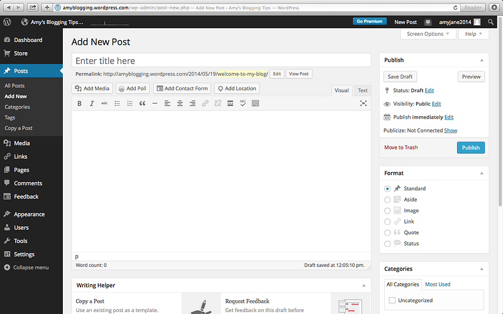The image size is (503, 314).
Task: Open the Tools sidebar menu
Action: pos(31,241)
